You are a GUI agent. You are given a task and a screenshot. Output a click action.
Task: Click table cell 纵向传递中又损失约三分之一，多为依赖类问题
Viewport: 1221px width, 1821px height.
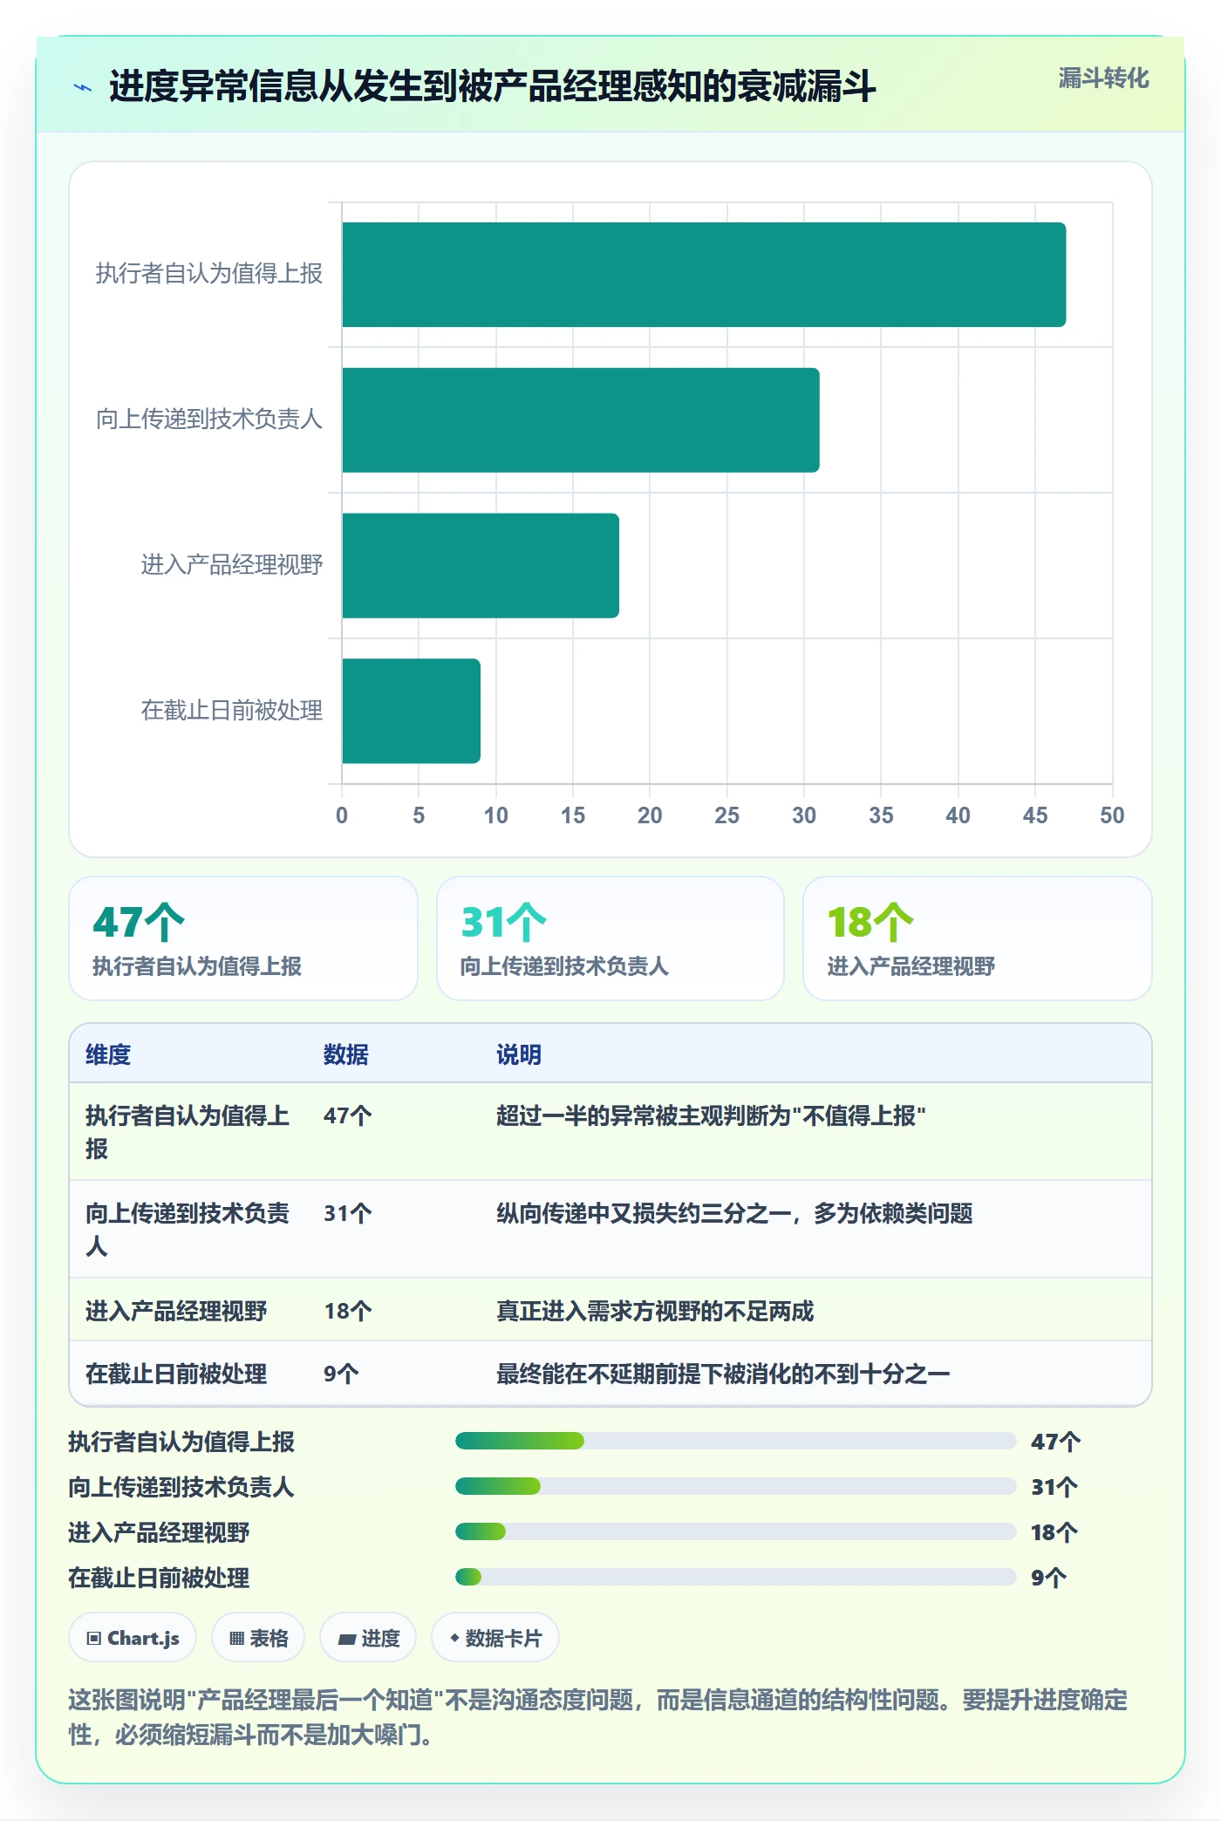(x=734, y=1213)
